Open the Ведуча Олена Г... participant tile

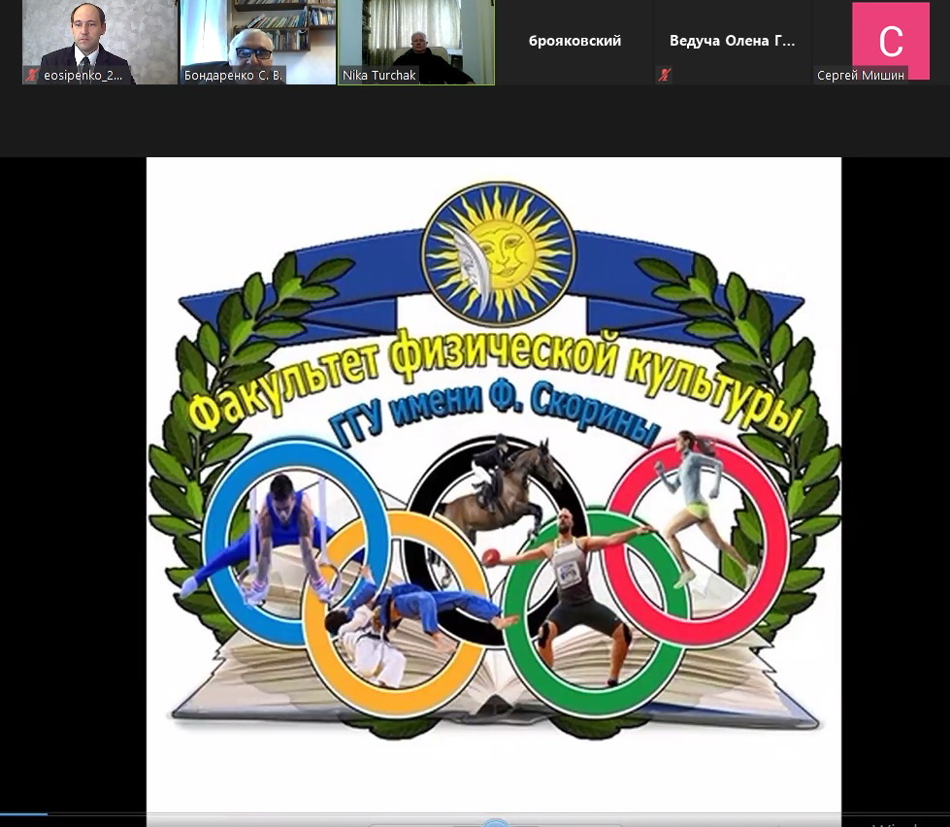(x=732, y=42)
